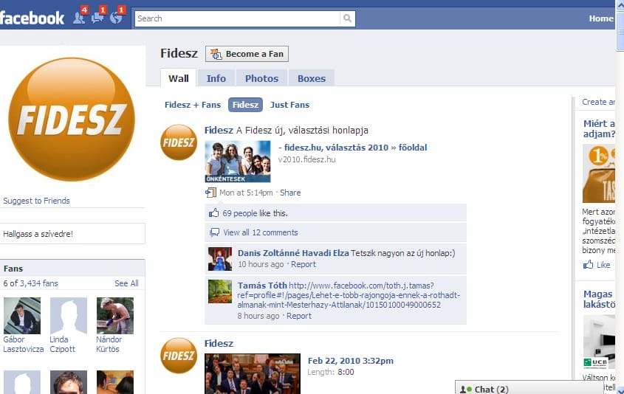Viewport: 624px width, 394px height.
Task: Click the Nándor Kürtös name link
Action: pyautogui.click(x=109, y=345)
